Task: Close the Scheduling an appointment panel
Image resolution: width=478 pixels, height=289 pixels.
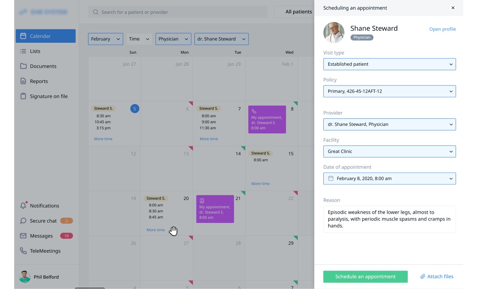Action: [453, 8]
